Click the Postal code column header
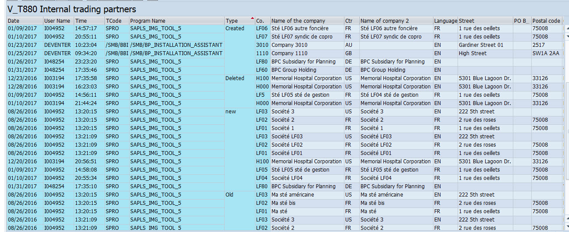Viewport: 569px width, 232px height. (547, 21)
